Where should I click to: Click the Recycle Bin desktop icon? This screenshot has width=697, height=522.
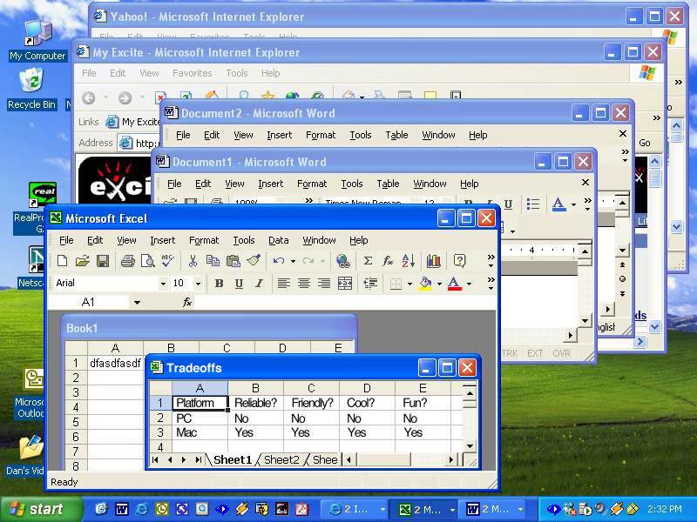point(31,89)
